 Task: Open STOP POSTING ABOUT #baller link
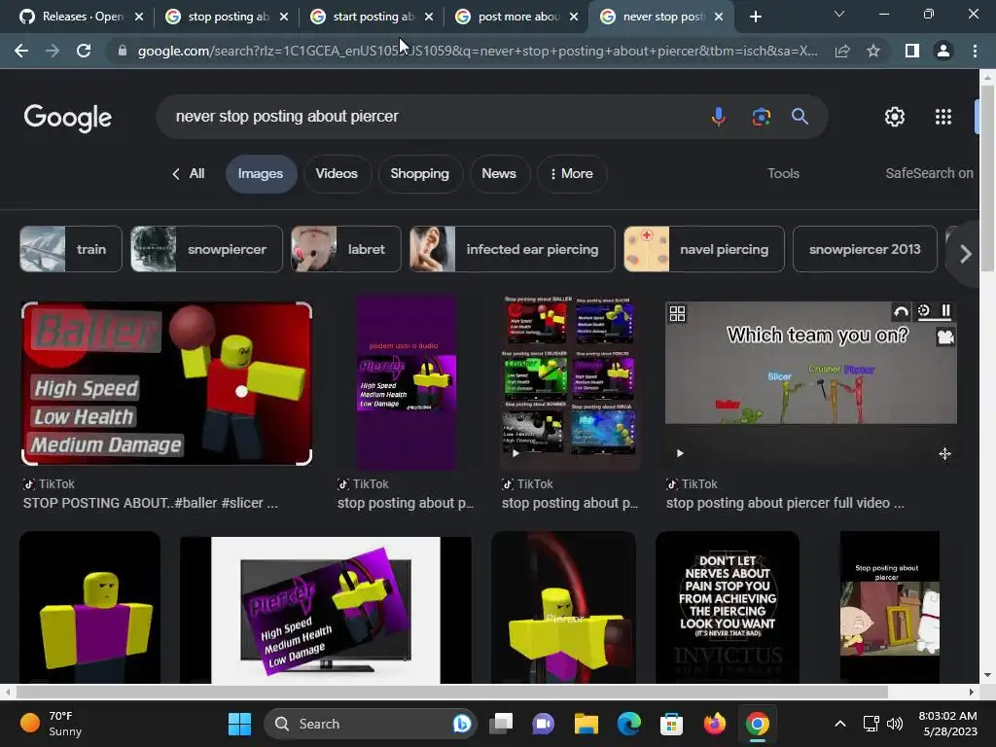point(151,503)
